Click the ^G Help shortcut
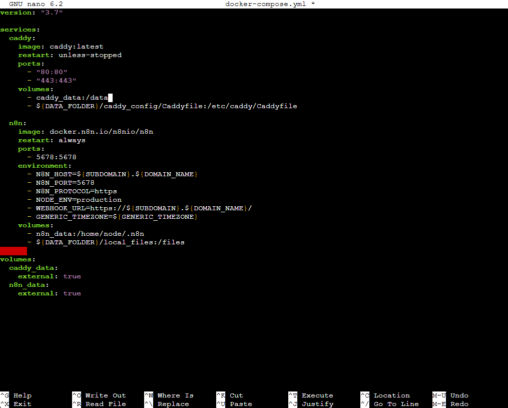Screen dimensions: 508x408 pos(16,395)
